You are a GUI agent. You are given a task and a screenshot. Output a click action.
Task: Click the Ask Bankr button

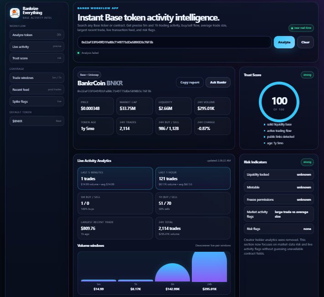point(218,82)
